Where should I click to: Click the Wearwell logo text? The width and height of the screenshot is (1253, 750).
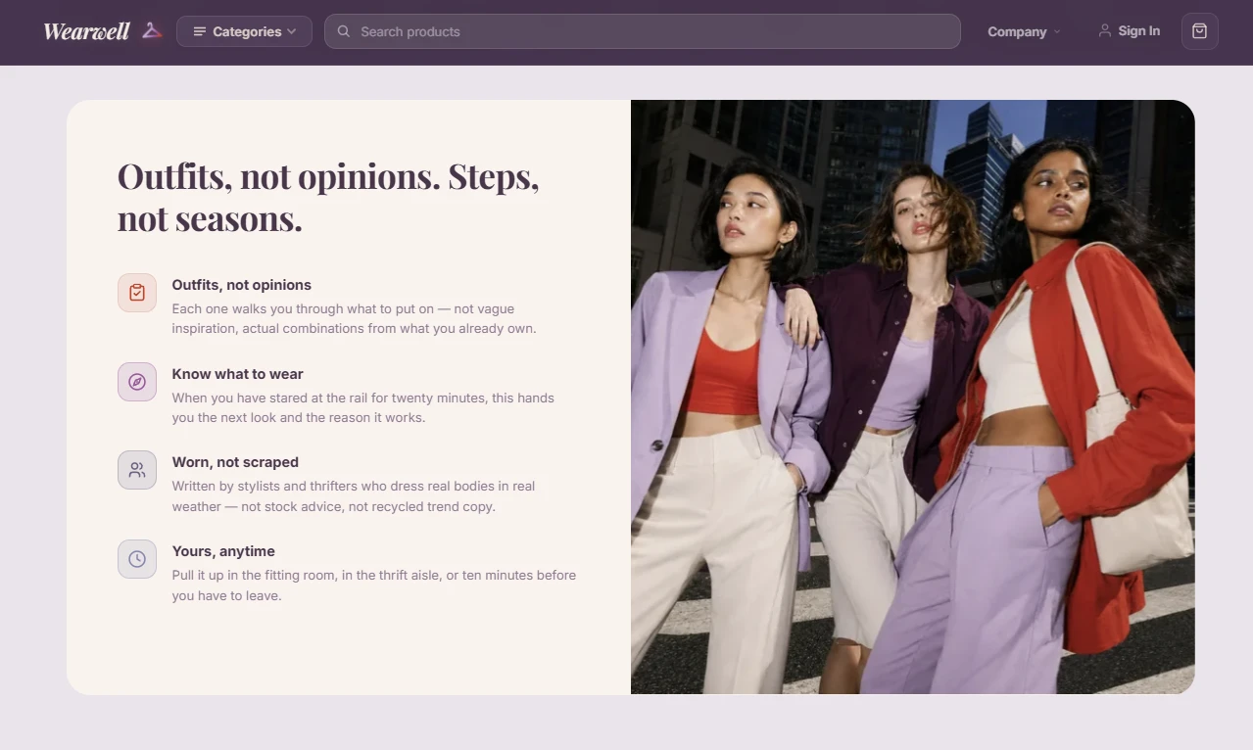[86, 31]
